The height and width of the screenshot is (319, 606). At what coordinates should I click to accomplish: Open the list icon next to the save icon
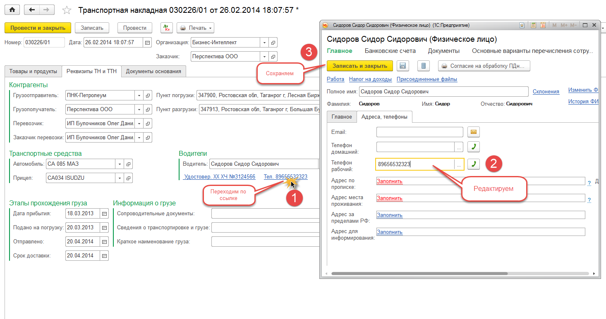pyautogui.click(x=424, y=66)
